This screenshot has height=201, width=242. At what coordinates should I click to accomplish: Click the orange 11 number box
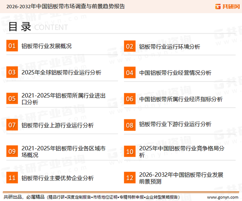click(x=12, y=177)
